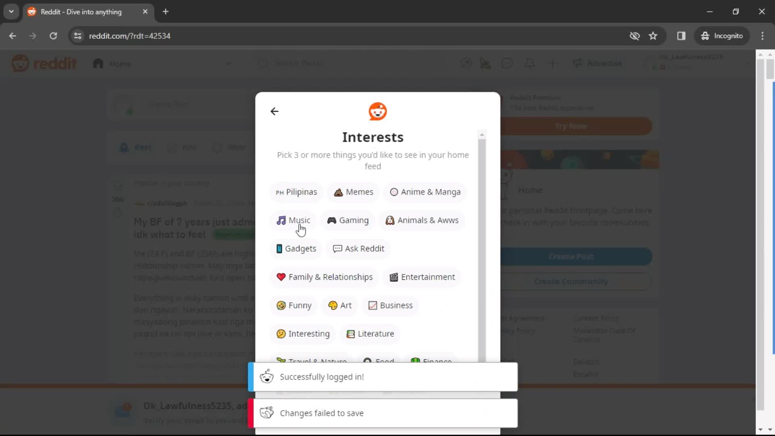Toggle the Music interest selection
This screenshot has width=775, height=436.
pos(294,220)
